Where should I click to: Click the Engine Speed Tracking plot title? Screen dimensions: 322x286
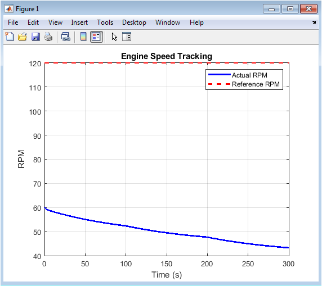tap(167, 56)
